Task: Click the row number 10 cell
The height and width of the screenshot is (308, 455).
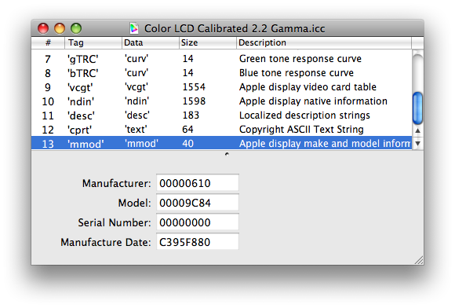Action: pyautogui.click(x=48, y=101)
